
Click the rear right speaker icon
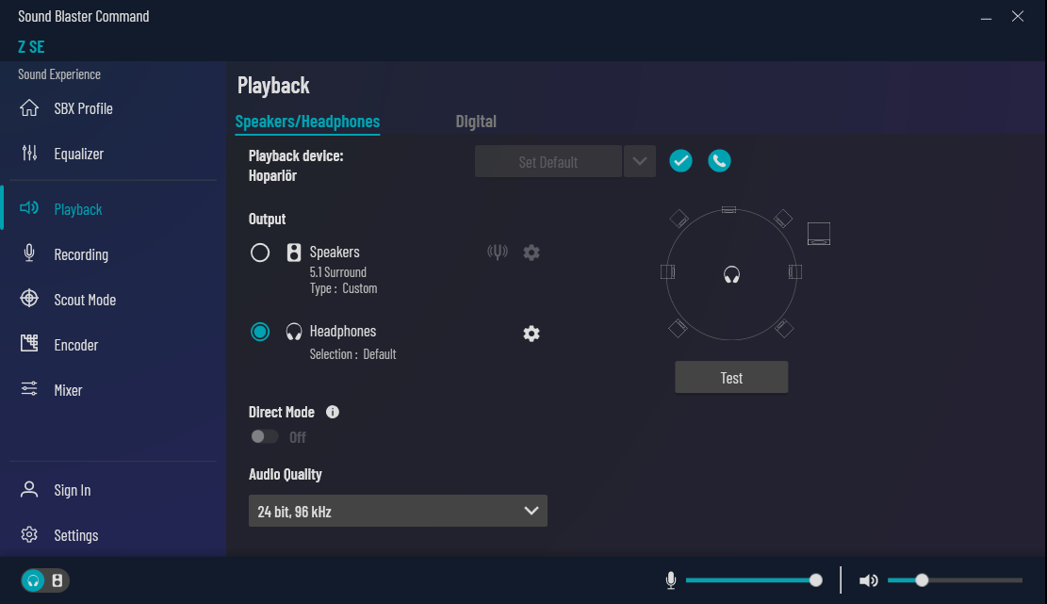tap(784, 328)
